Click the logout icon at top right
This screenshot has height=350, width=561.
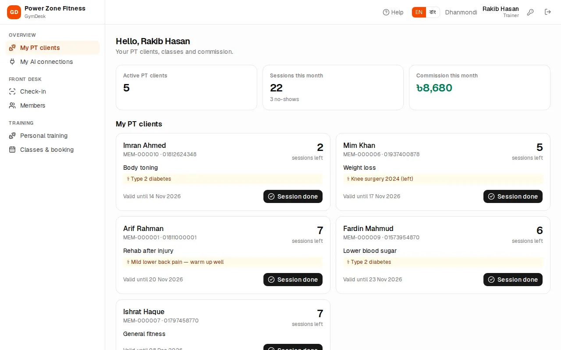pos(548,12)
